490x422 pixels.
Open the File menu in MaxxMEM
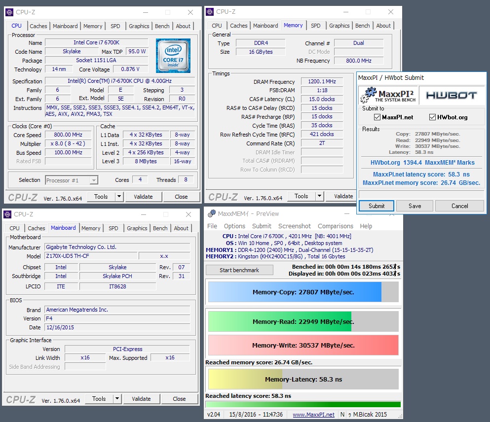coord(212,226)
